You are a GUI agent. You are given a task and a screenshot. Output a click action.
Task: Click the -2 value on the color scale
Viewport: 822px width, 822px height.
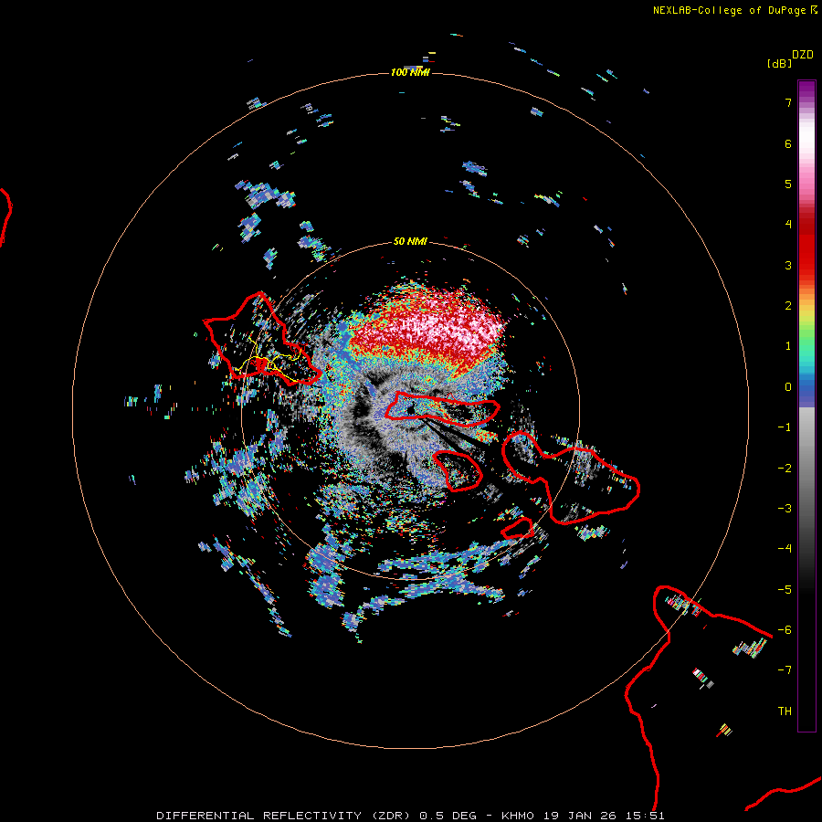(x=785, y=469)
